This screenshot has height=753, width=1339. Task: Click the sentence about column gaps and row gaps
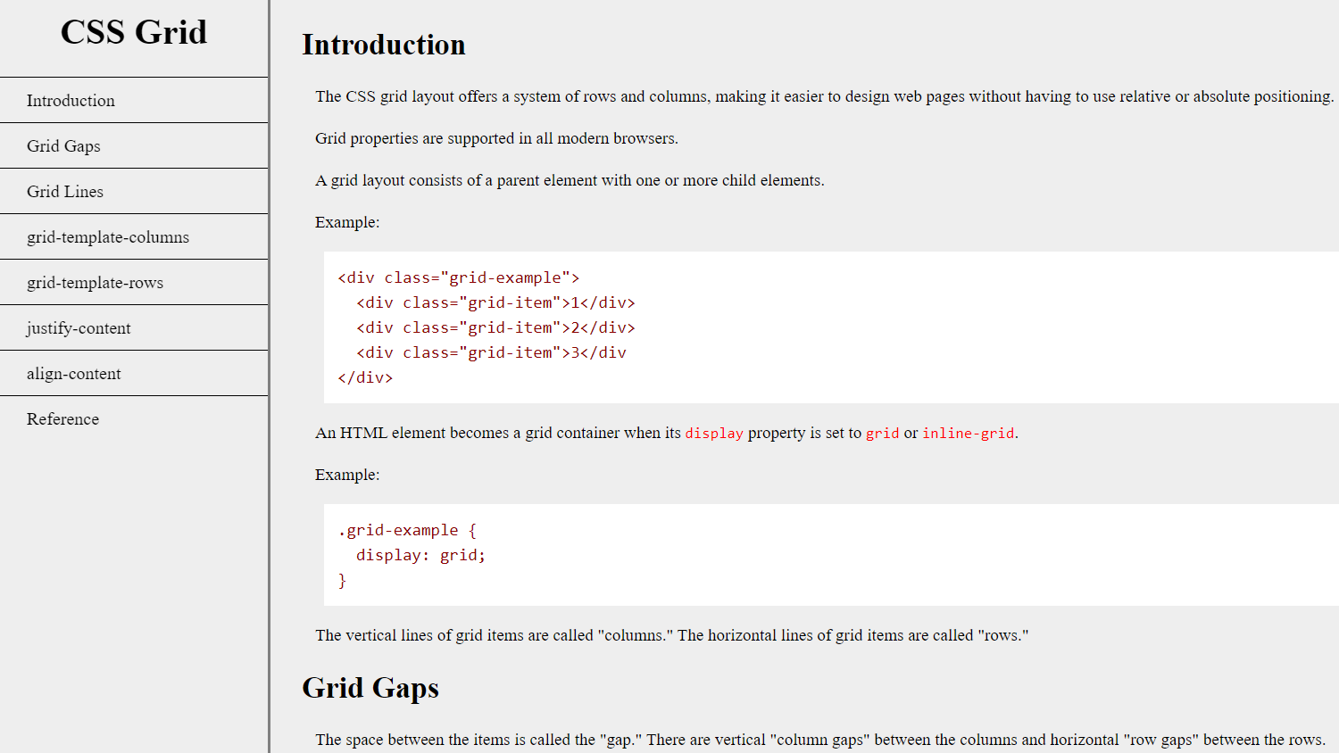pos(819,740)
